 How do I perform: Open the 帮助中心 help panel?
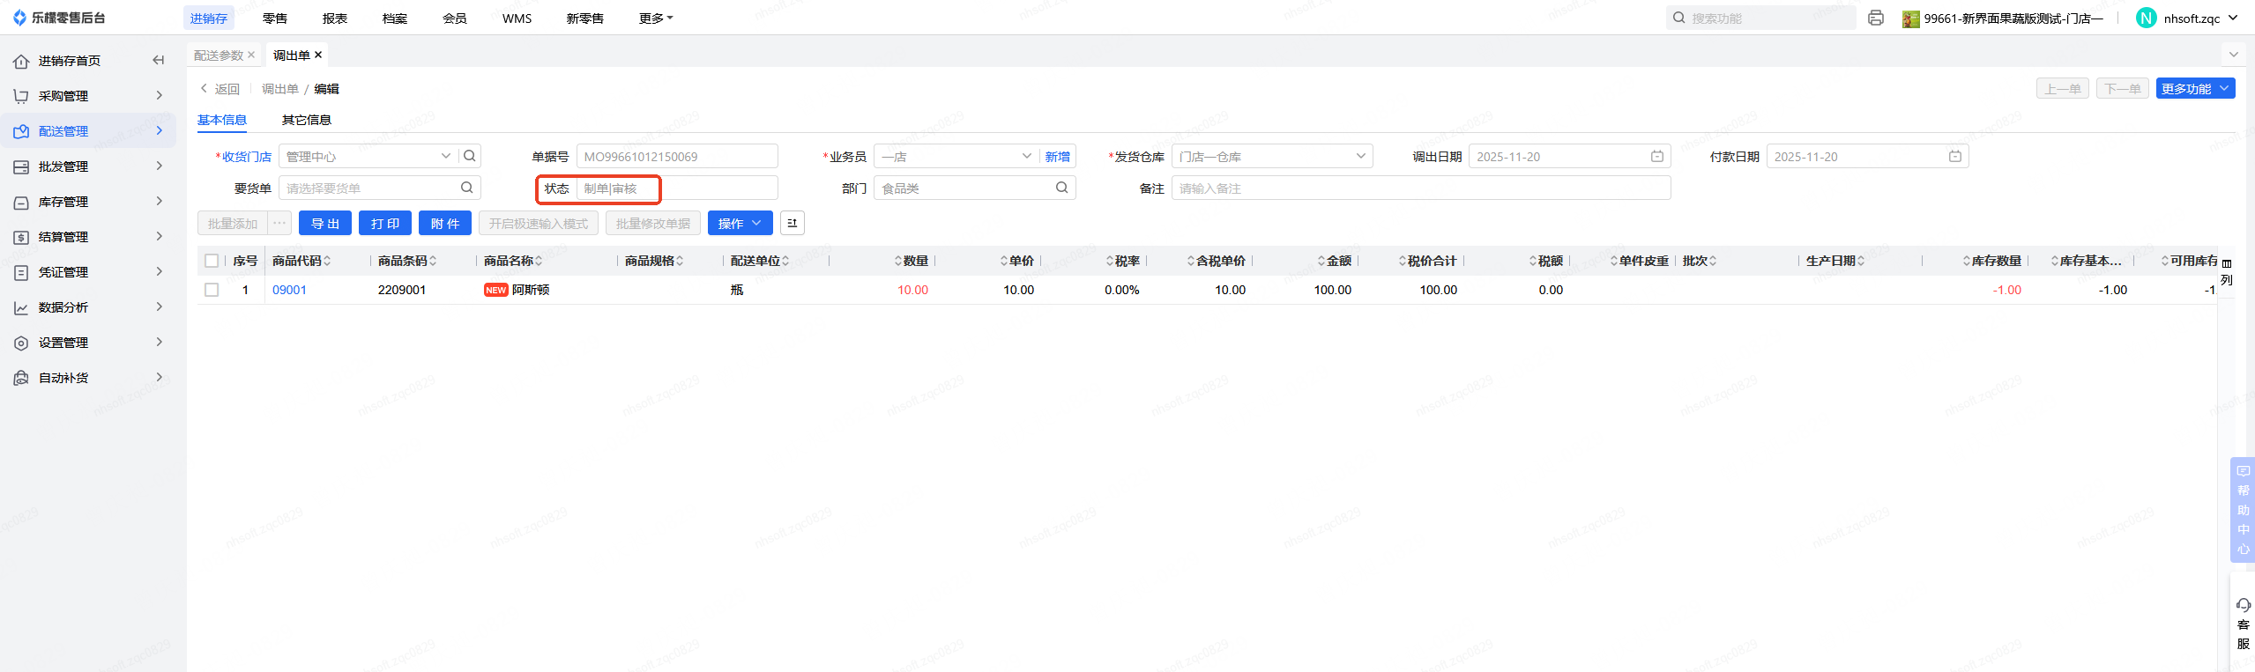(2243, 510)
